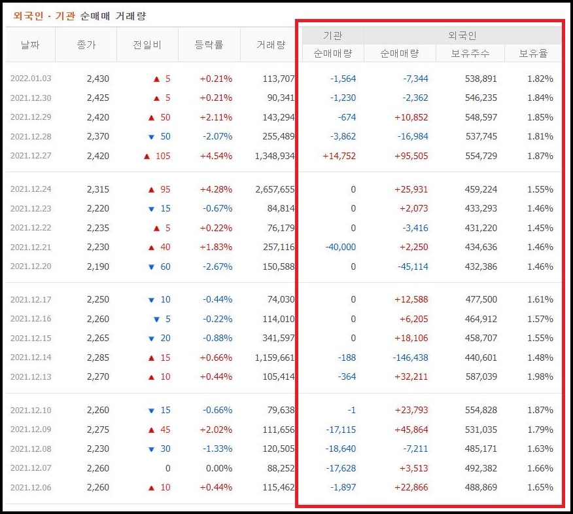Click the 전일비 column header
Screen dimensions: 573x514
tap(147, 45)
